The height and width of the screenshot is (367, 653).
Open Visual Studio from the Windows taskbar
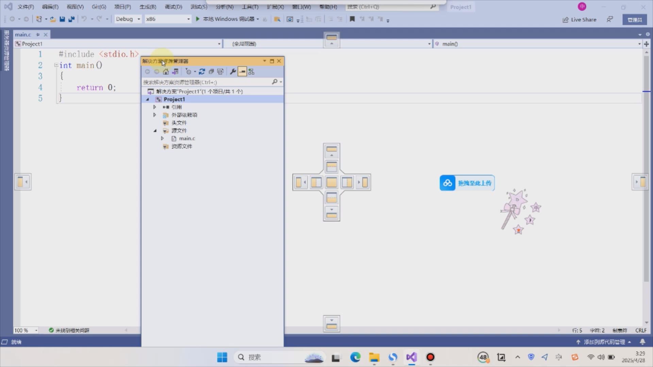(x=411, y=357)
